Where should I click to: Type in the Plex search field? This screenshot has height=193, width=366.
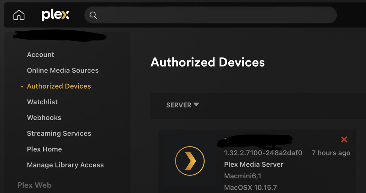click(x=214, y=15)
